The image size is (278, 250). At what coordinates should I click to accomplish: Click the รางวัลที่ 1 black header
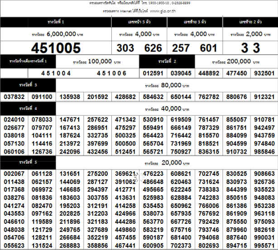point(56,22)
